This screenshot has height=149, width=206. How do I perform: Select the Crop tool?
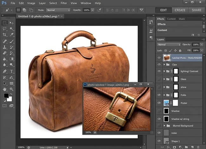click(5, 34)
